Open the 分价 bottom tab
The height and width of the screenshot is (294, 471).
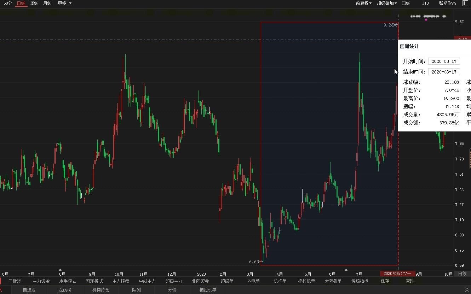(172, 290)
